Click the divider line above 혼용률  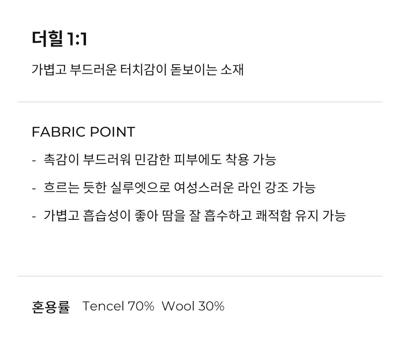200,276
